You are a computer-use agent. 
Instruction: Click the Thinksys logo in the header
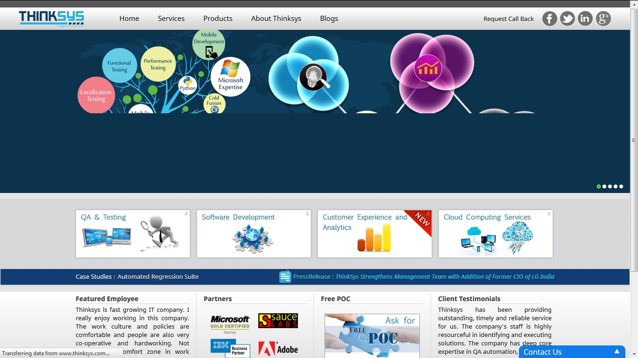(51, 19)
